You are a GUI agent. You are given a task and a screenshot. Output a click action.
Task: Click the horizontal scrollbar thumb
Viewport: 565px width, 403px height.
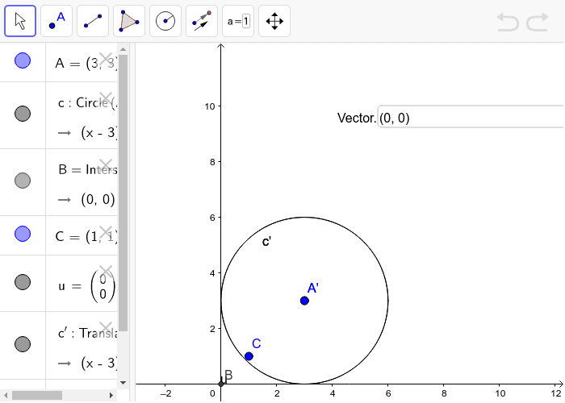pyautogui.click(x=37, y=396)
